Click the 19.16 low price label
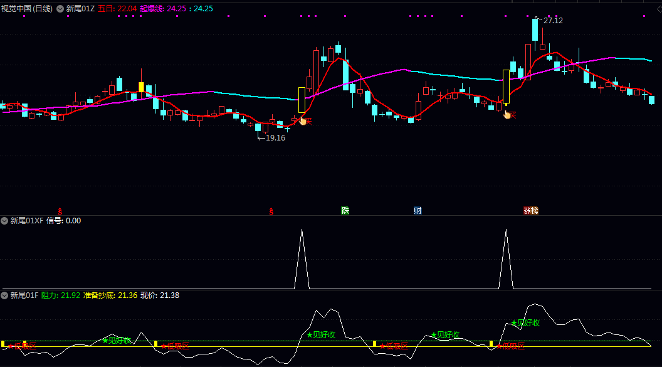 pyautogui.click(x=275, y=138)
